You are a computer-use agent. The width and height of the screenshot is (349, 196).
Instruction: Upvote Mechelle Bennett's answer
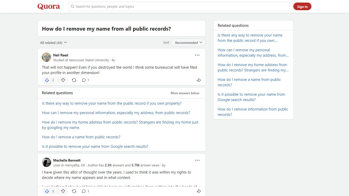(47, 191)
